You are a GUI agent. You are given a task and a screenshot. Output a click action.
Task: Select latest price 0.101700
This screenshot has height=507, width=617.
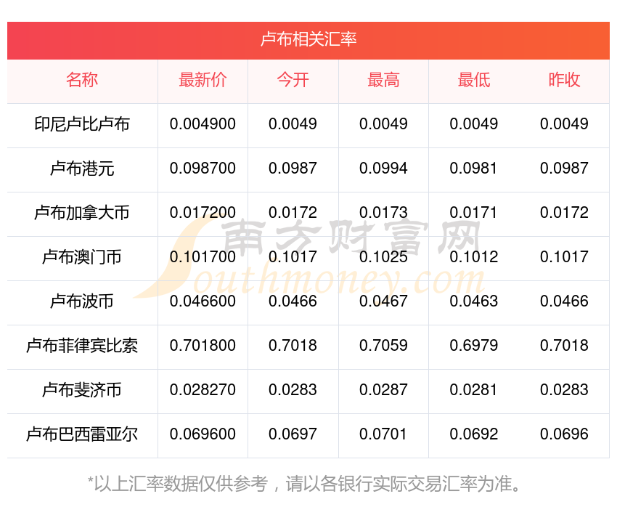[203, 257]
